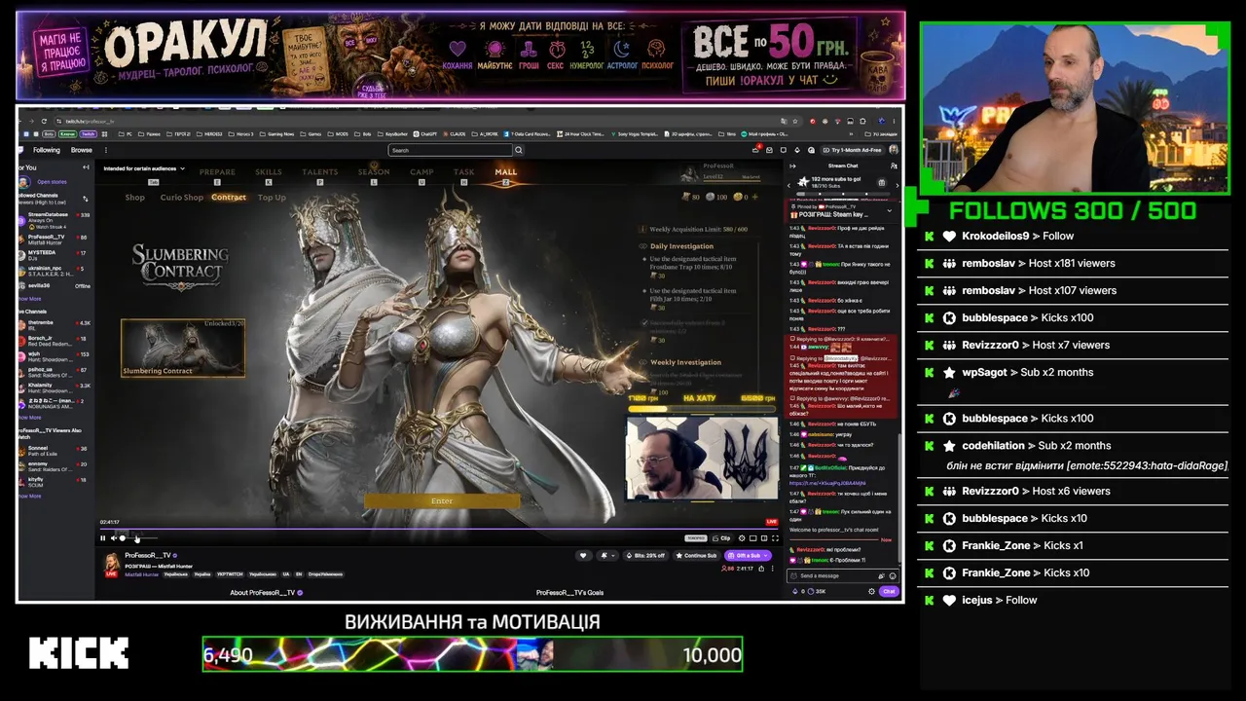This screenshot has height=701, width=1246.
Task: Open chat settings gear icon
Action: point(872,591)
